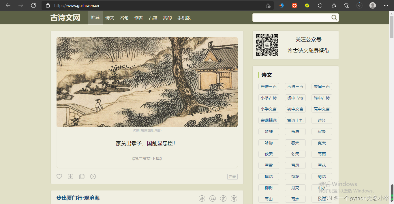
Task: Open the 作者 navigation tab
Action: [138, 18]
